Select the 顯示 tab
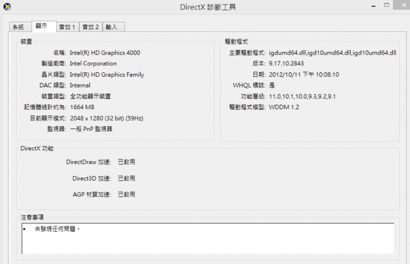This screenshot has height=264, width=410. [x=44, y=26]
